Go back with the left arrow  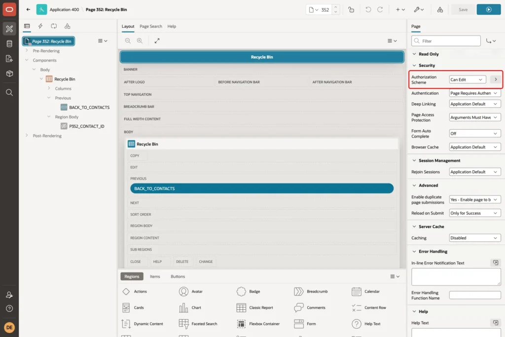(x=28, y=9)
